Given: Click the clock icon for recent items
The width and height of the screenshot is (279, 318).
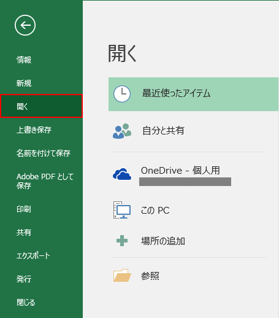Looking at the screenshot, I should 122,94.
